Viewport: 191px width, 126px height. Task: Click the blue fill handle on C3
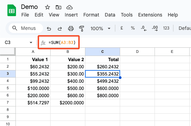[x=120, y=78]
